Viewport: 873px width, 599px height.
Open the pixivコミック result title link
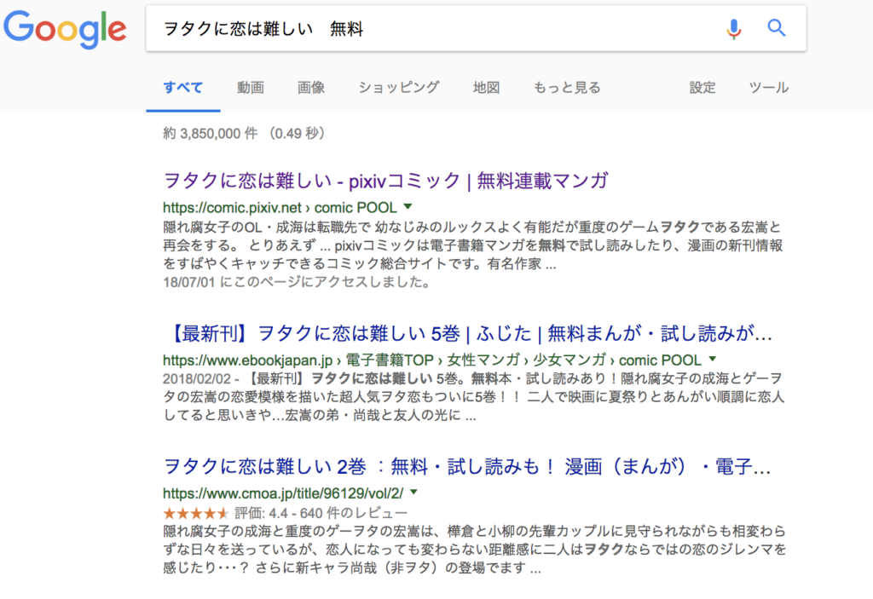tap(386, 181)
